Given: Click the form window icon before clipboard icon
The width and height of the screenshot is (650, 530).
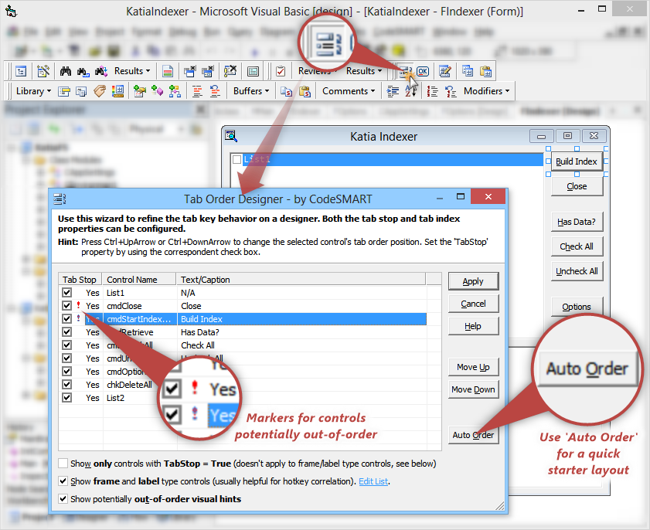Looking at the screenshot, I should pos(253,71).
